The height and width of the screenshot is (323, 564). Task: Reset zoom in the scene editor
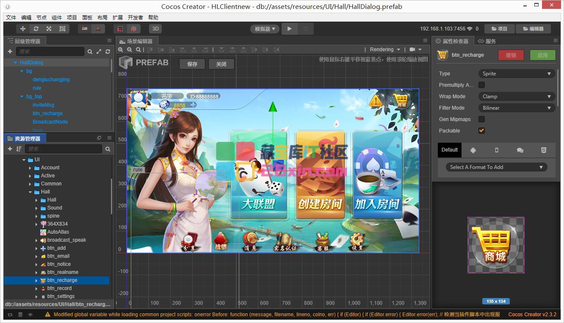point(138,50)
